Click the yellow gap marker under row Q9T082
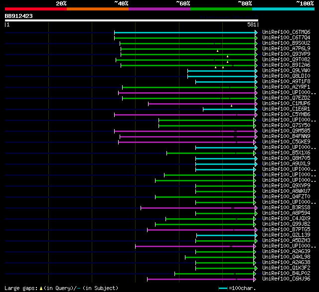319x292 pixels. coord(227,62)
